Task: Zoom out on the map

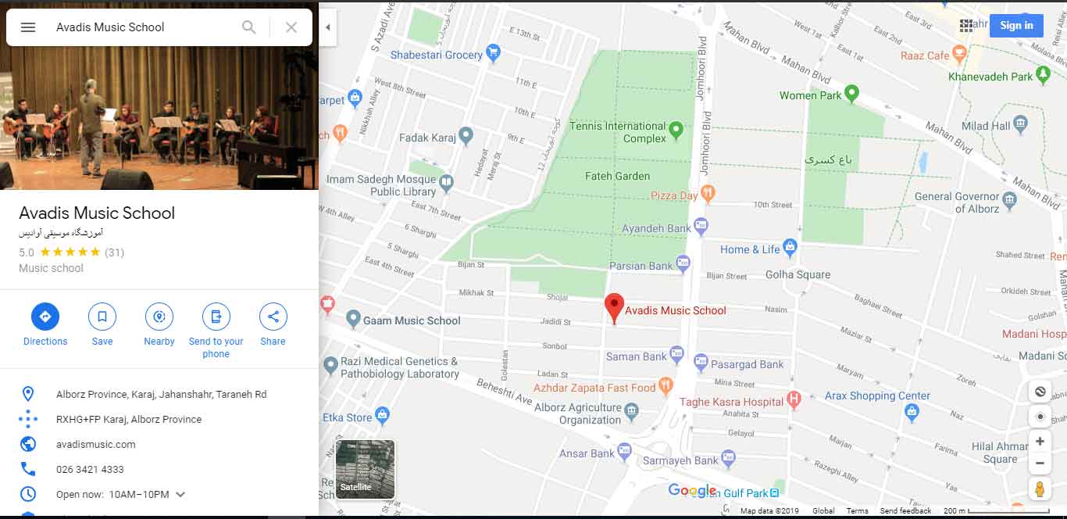Action: pos(1040,464)
